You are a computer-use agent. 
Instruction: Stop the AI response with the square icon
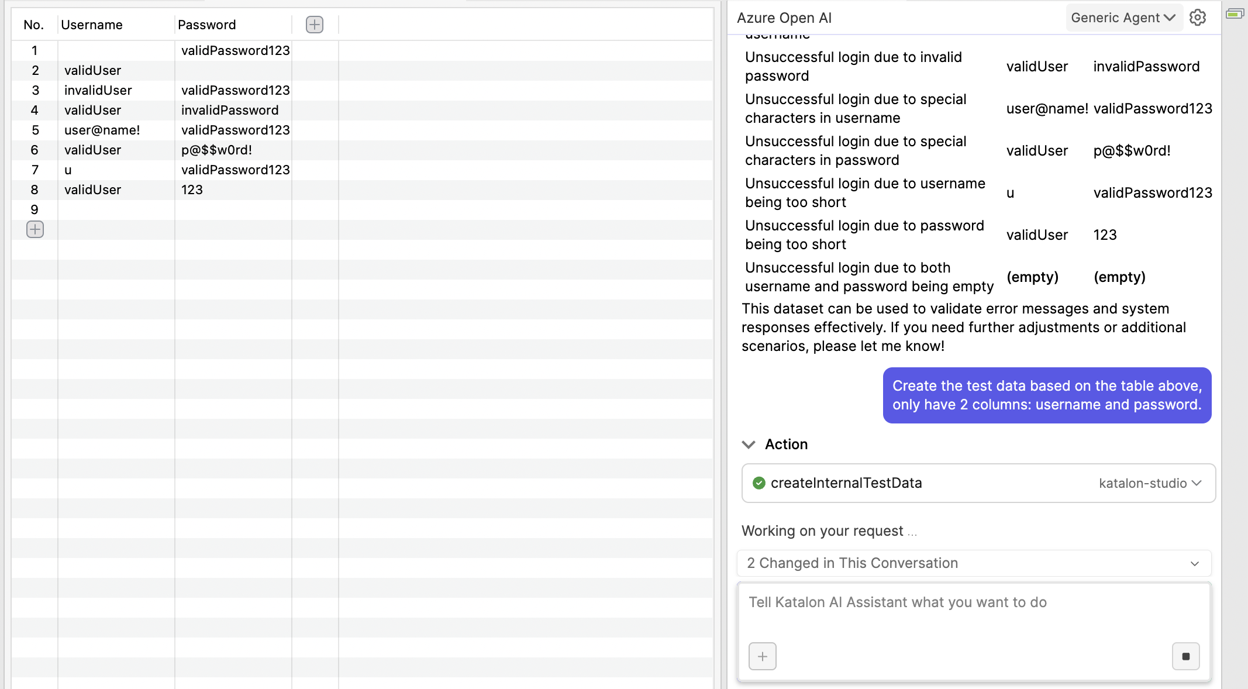(x=1185, y=656)
